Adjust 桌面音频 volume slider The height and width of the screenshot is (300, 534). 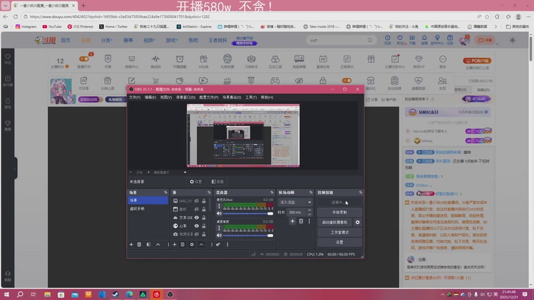coord(248,235)
